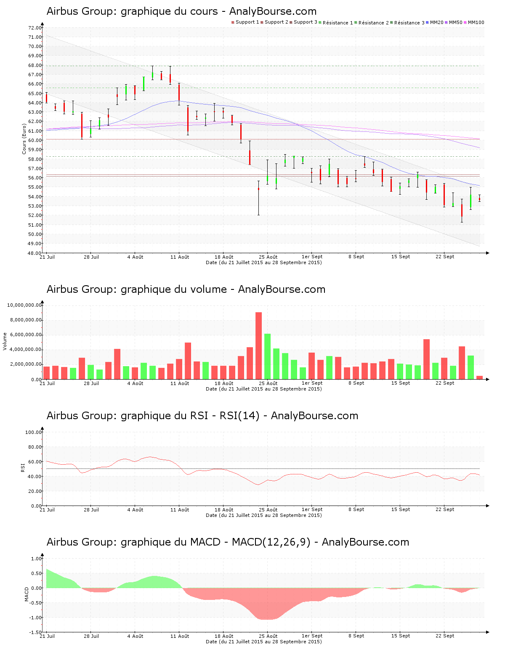Viewport: 505px width, 653px height.
Task: Click the 'graphique du cours' chart title
Action: click(x=181, y=11)
